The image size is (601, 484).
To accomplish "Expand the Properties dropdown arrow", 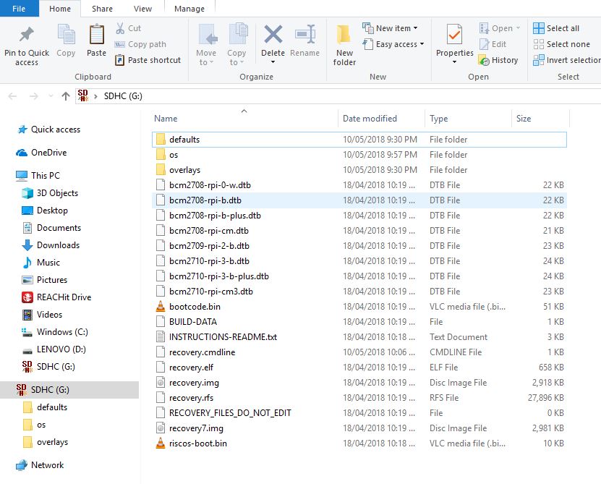I will click(x=455, y=62).
